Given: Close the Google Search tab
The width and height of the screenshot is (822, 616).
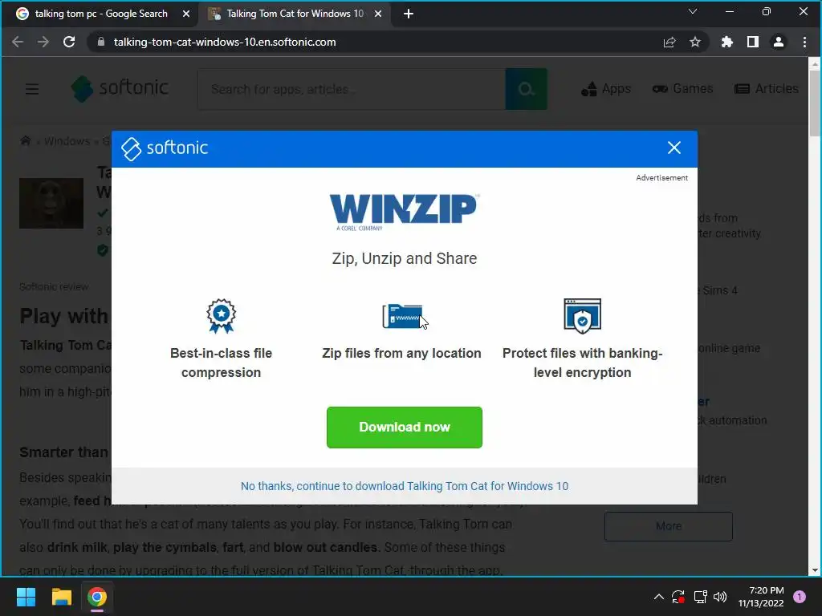Looking at the screenshot, I should [186, 14].
